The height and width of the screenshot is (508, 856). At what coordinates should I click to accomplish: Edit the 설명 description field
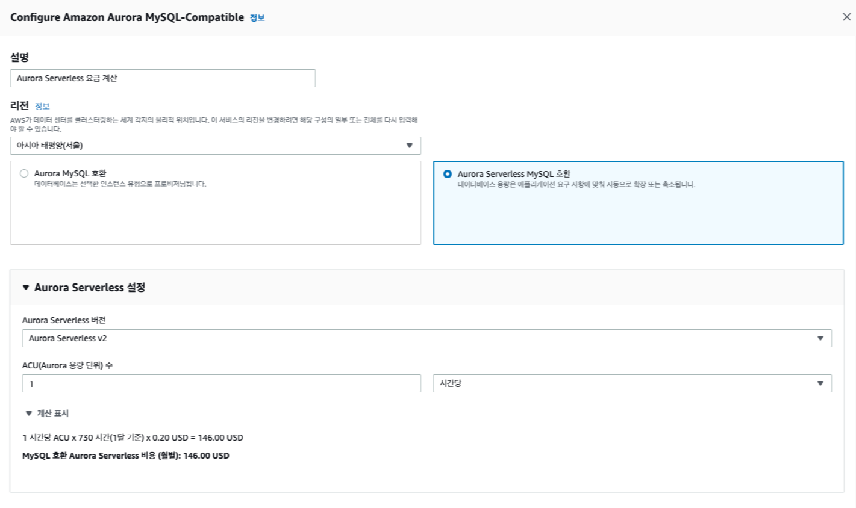pyautogui.click(x=163, y=78)
